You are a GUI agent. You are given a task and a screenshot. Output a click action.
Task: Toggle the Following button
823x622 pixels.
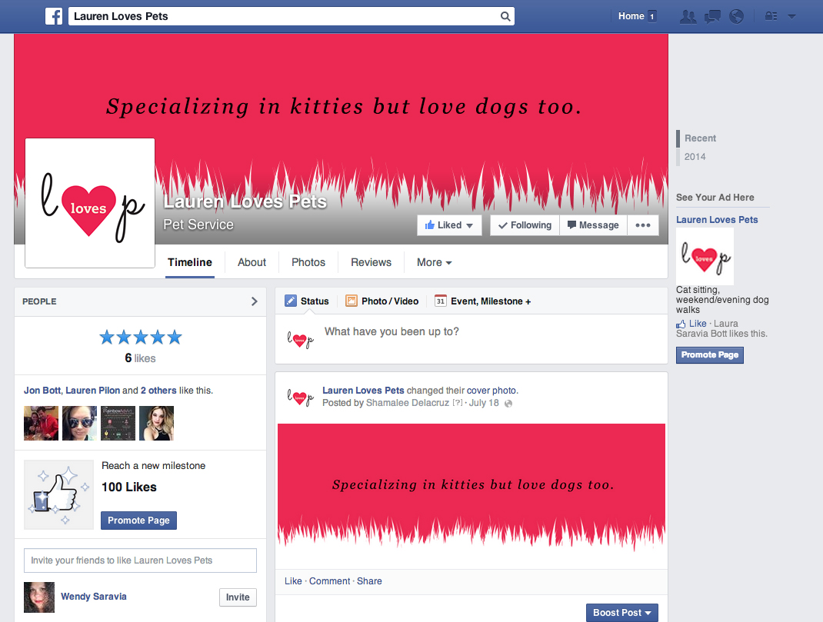525,225
